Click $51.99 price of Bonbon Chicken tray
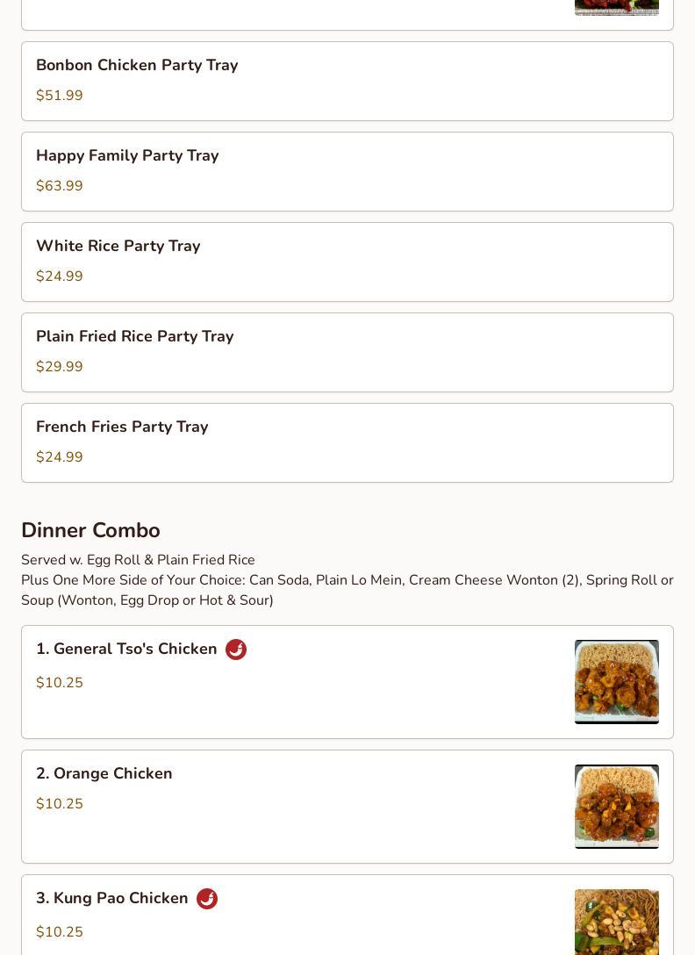This screenshot has height=955, width=695. click(x=59, y=96)
